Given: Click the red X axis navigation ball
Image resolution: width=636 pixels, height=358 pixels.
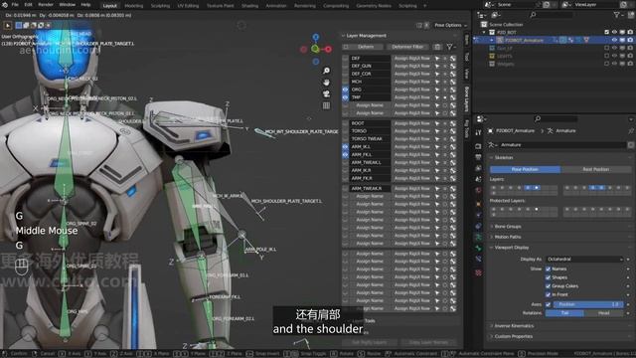Looking at the screenshot, I should 328,49.
